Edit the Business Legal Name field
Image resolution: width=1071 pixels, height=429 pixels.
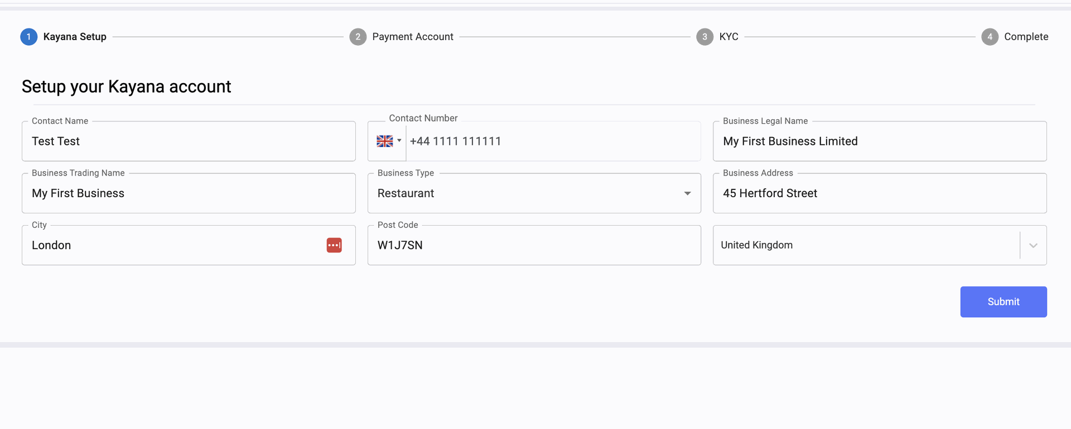pos(880,142)
